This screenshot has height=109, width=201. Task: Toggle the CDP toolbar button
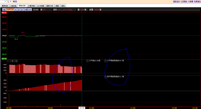click(30, 10)
